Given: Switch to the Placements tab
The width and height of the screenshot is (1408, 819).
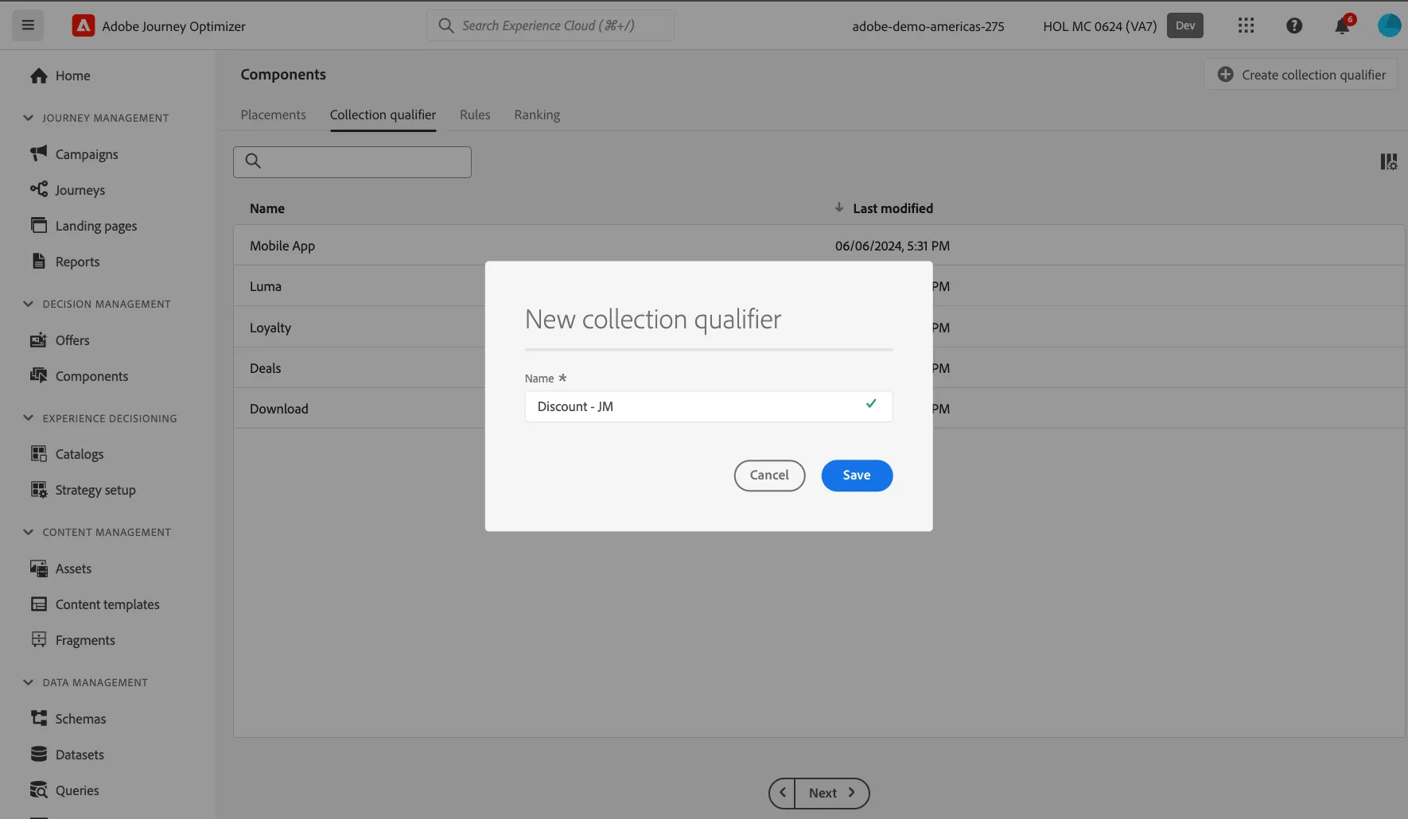Looking at the screenshot, I should click(273, 115).
